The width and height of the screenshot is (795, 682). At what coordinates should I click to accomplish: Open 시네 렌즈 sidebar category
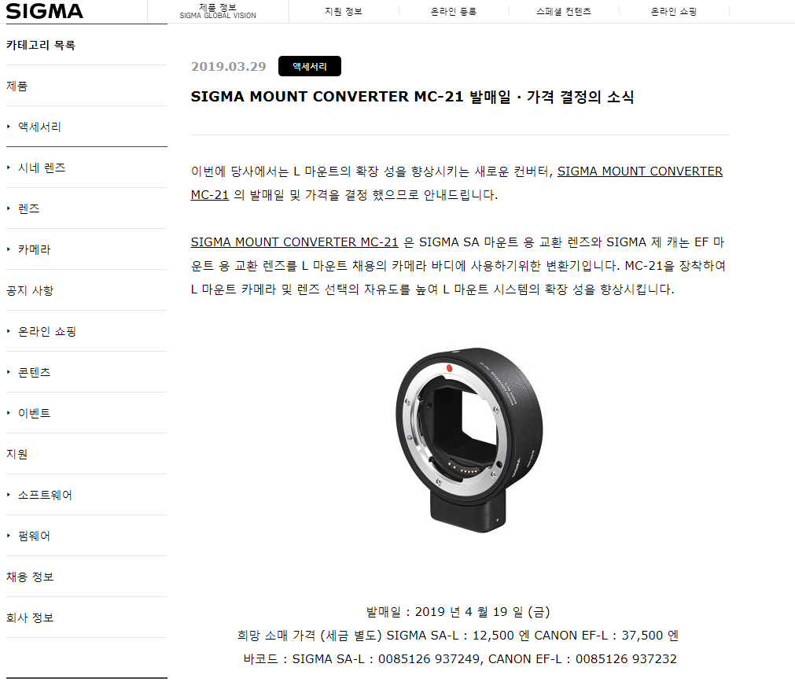[42, 168]
